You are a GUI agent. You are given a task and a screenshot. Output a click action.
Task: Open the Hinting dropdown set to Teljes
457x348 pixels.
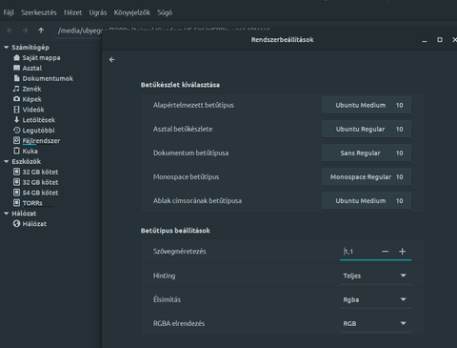(375, 276)
